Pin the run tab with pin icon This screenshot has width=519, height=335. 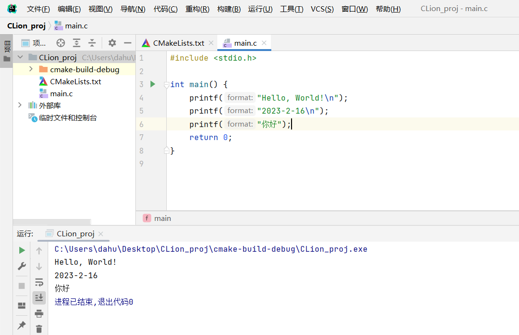click(22, 325)
